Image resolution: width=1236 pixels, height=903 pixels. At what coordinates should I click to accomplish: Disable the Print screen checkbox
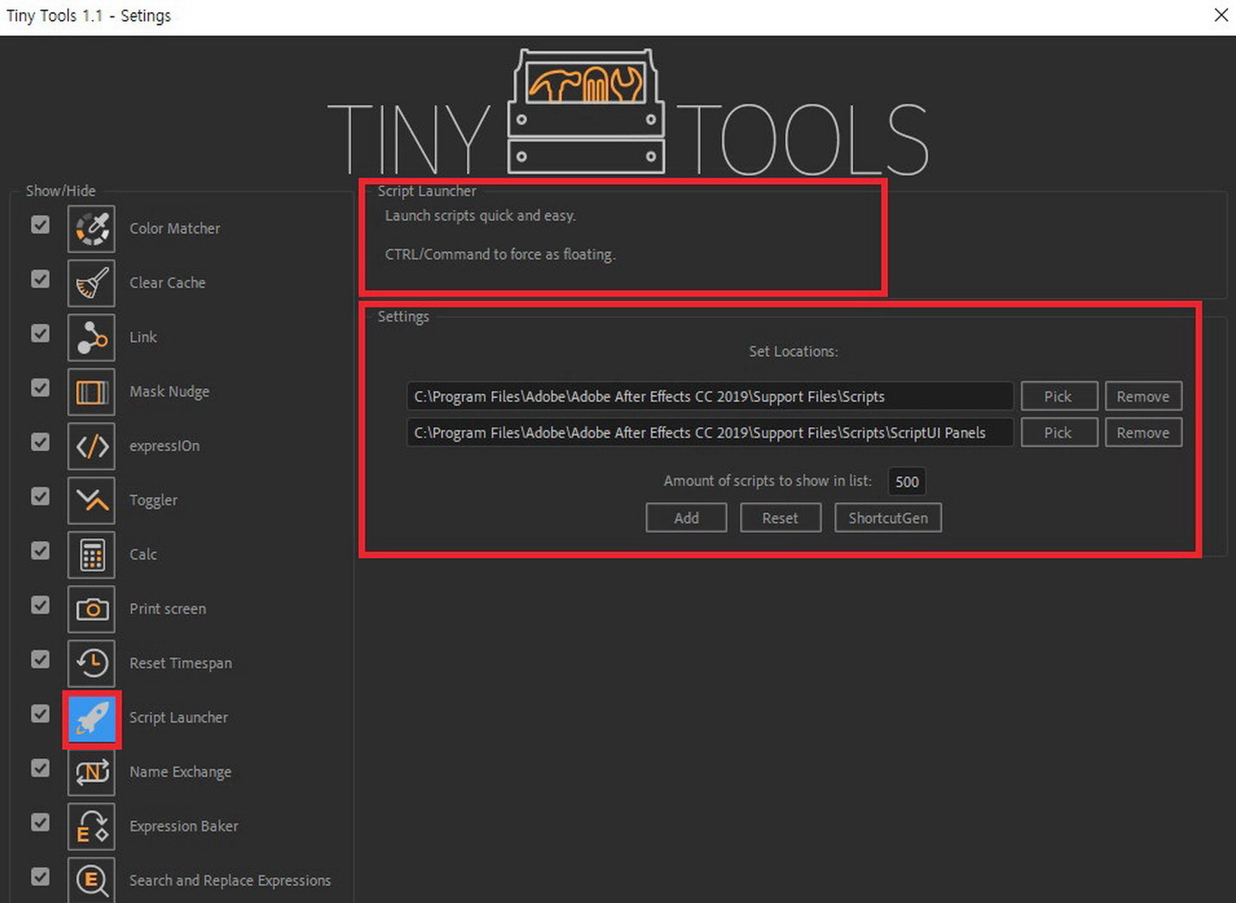coord(41,605)
